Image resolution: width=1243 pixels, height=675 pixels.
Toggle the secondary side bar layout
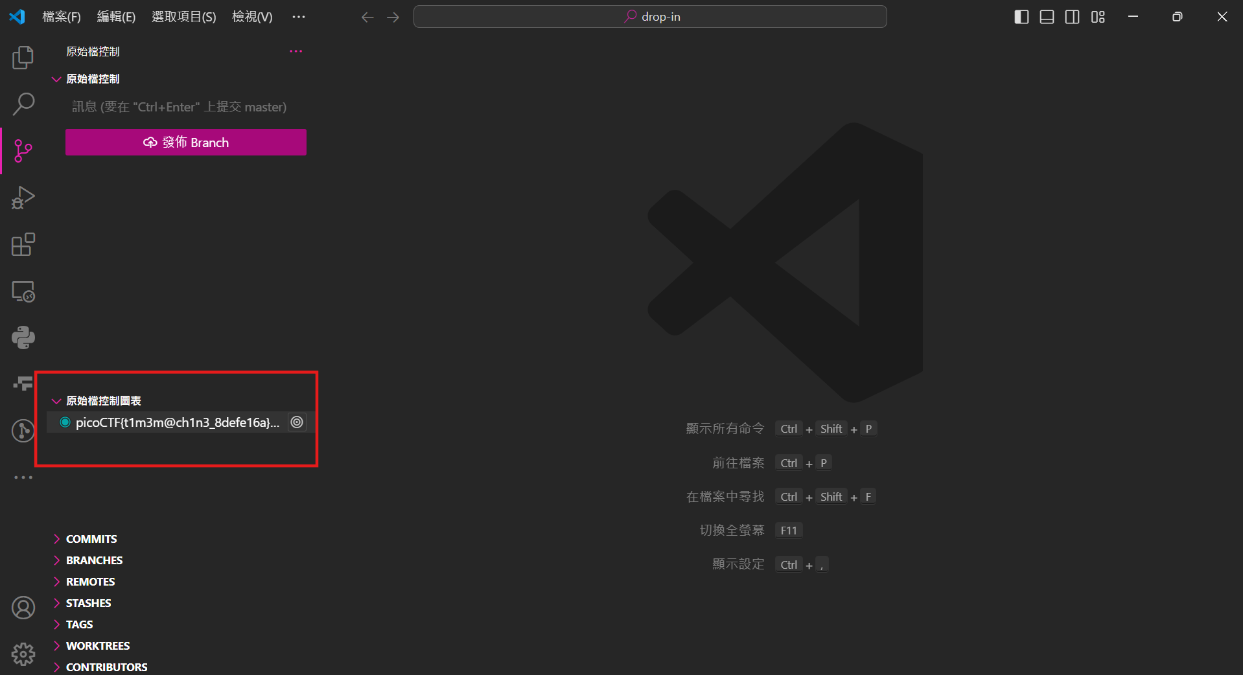(x=1073, y=17)
